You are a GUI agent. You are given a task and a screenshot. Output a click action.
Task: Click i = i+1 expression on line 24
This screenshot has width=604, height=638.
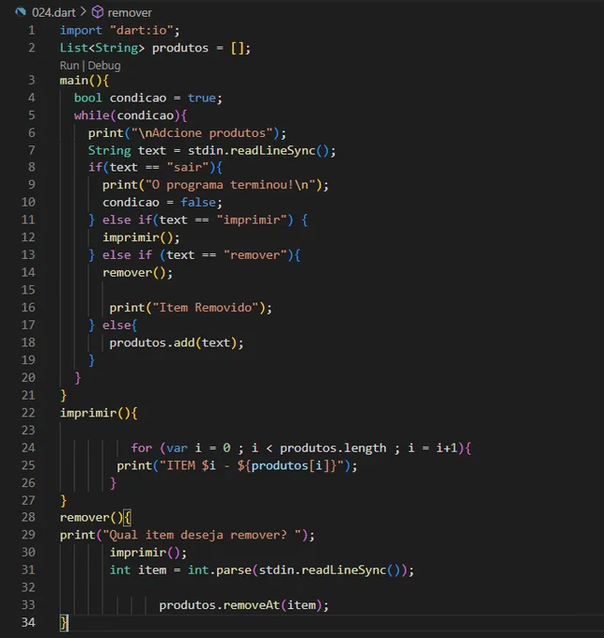click(432, 448)
